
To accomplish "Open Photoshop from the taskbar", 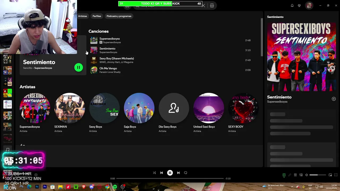I will pos(37,187).
